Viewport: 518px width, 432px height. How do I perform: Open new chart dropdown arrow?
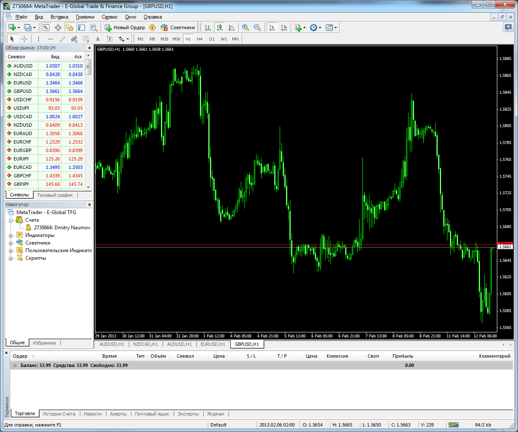click(x=19, y=27)
